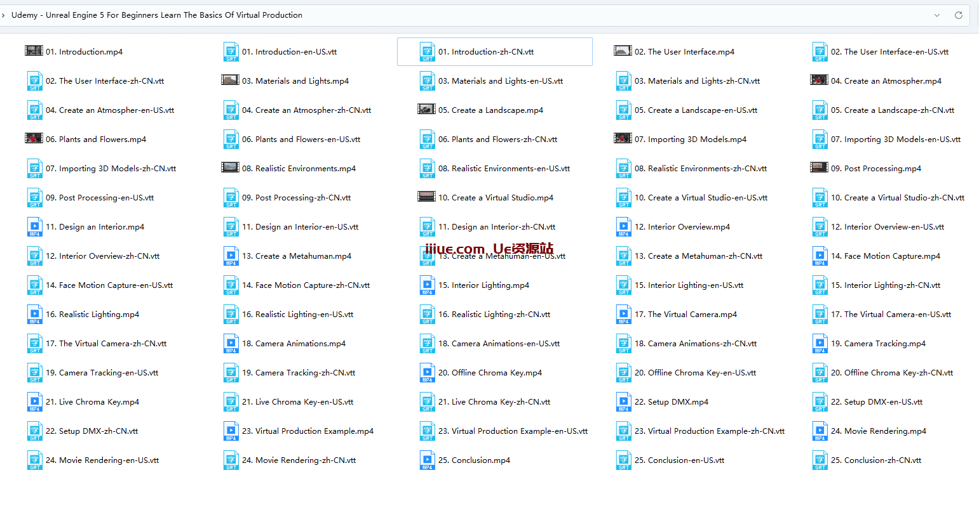Click the refresh button in address bar

(959, 15)
